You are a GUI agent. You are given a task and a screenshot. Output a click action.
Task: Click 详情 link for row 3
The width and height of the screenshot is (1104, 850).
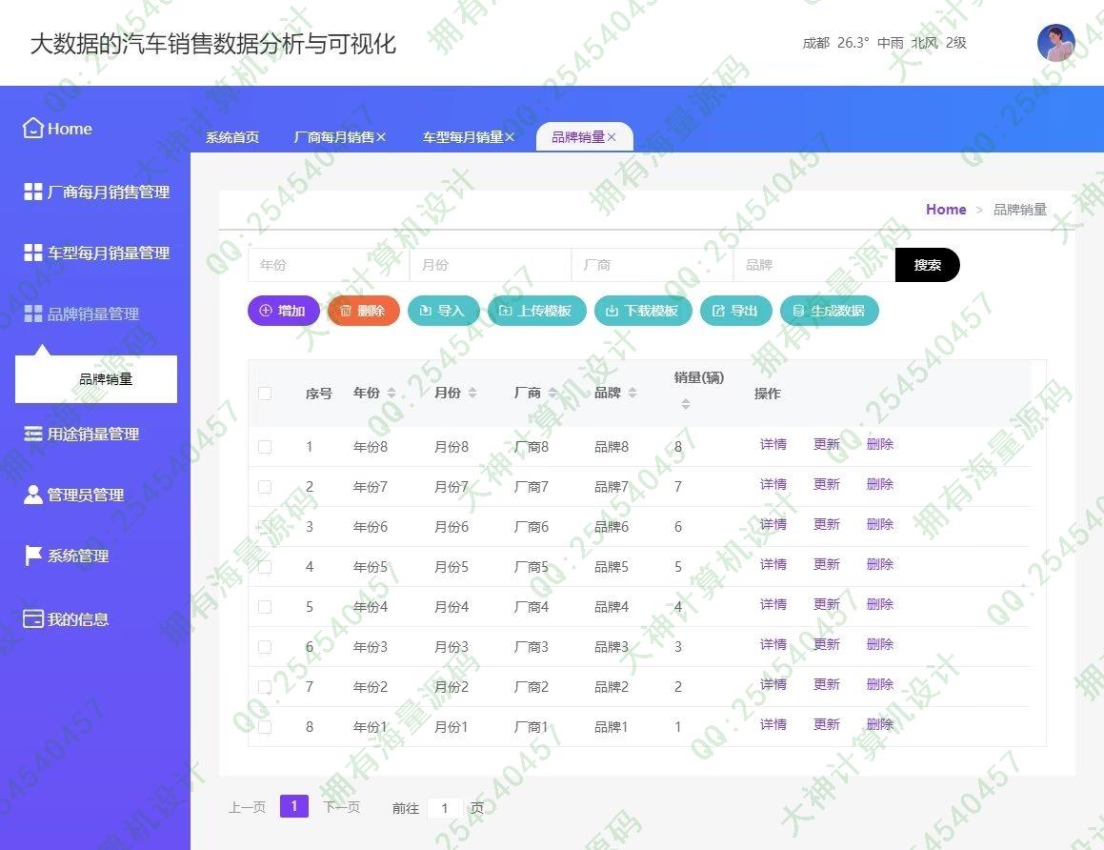[773, 524]
